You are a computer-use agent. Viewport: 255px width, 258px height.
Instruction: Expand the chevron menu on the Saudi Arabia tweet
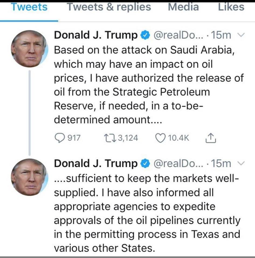pos(242,35)
